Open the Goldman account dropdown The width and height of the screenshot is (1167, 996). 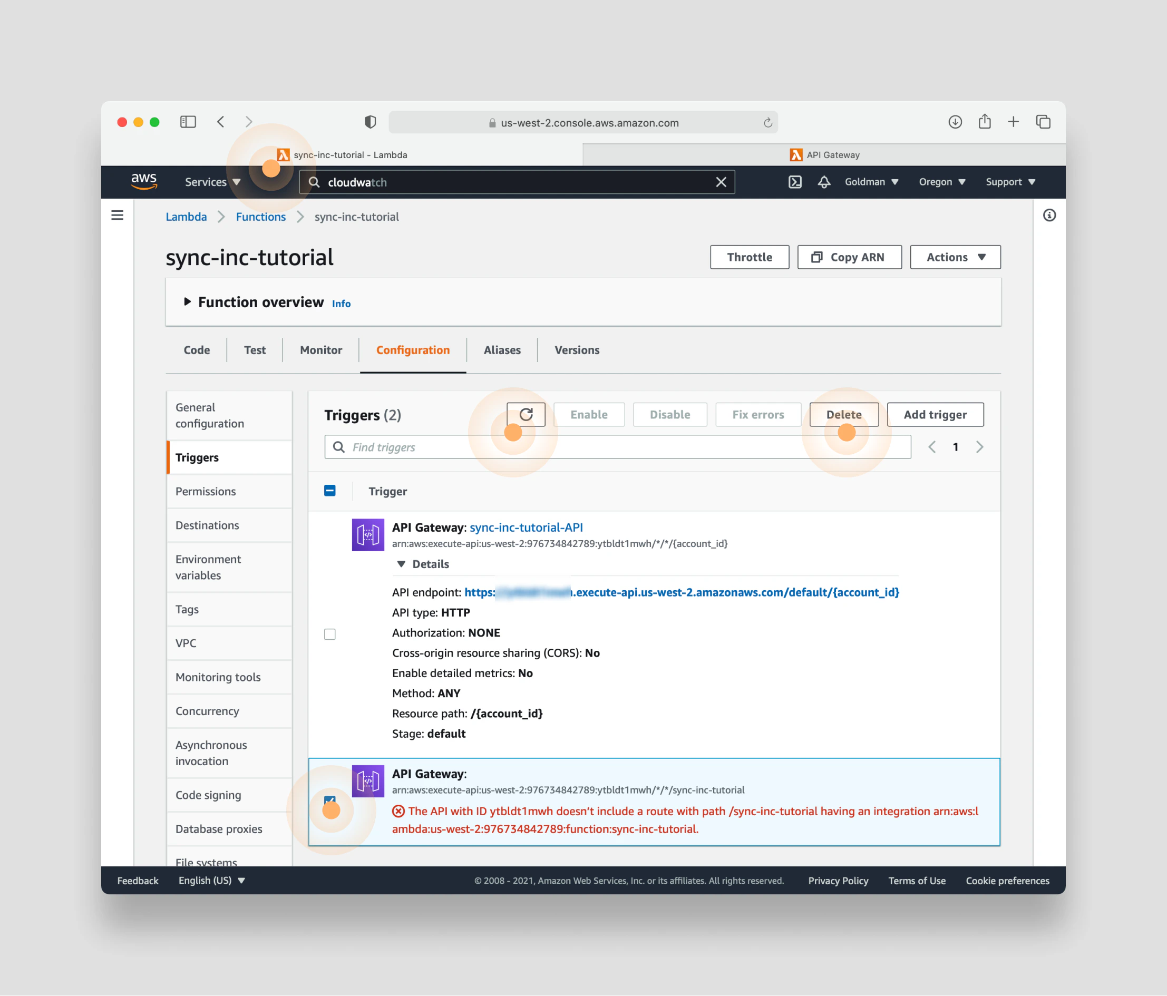point(871,182)
